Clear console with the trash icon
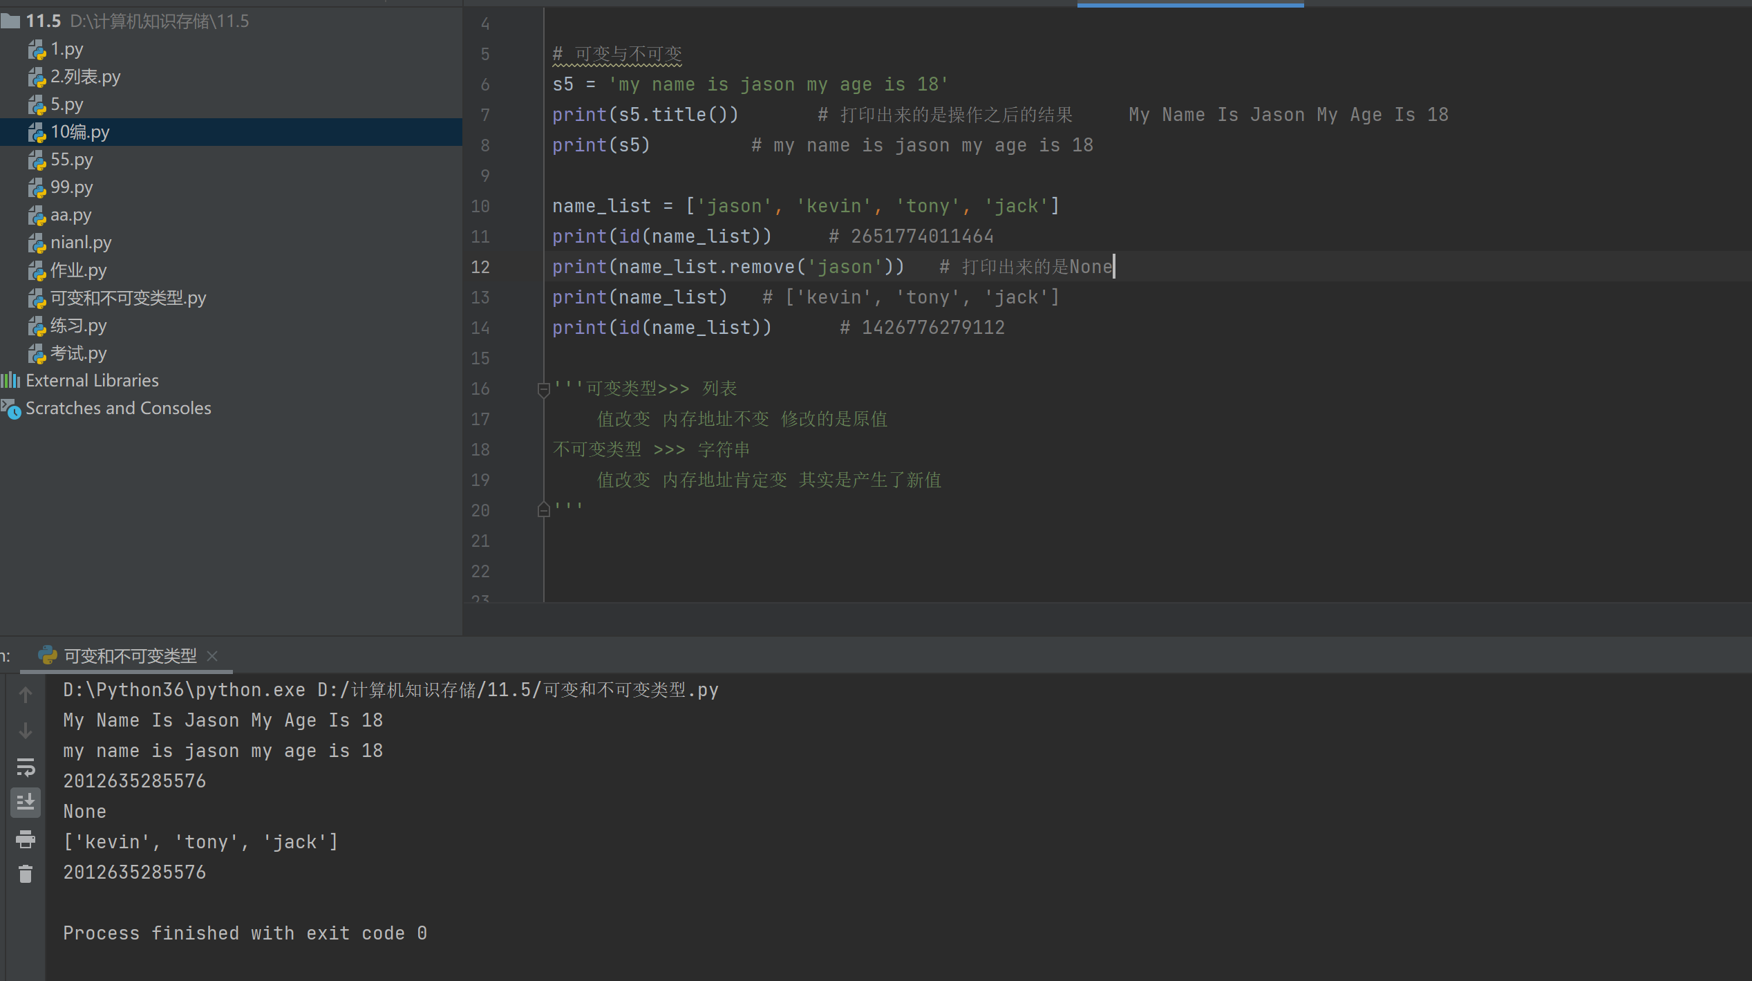Image resolution: width=1752 pixels, height=981 pixels. pos(26,875)
